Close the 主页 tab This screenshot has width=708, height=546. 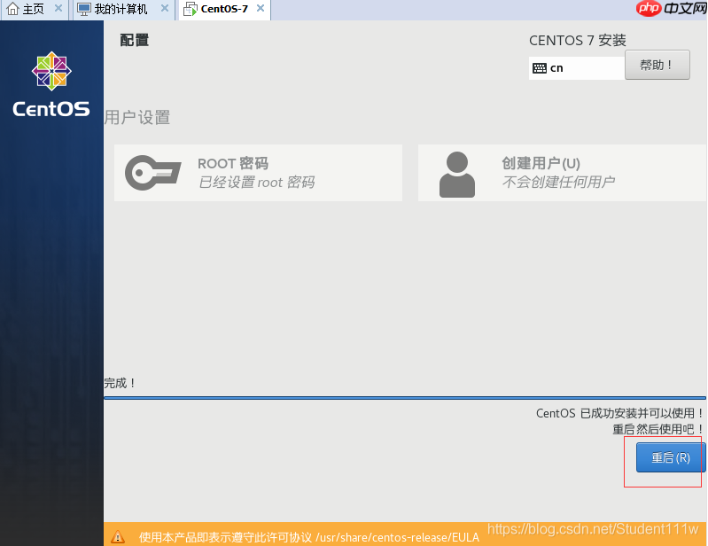[58, 10]
